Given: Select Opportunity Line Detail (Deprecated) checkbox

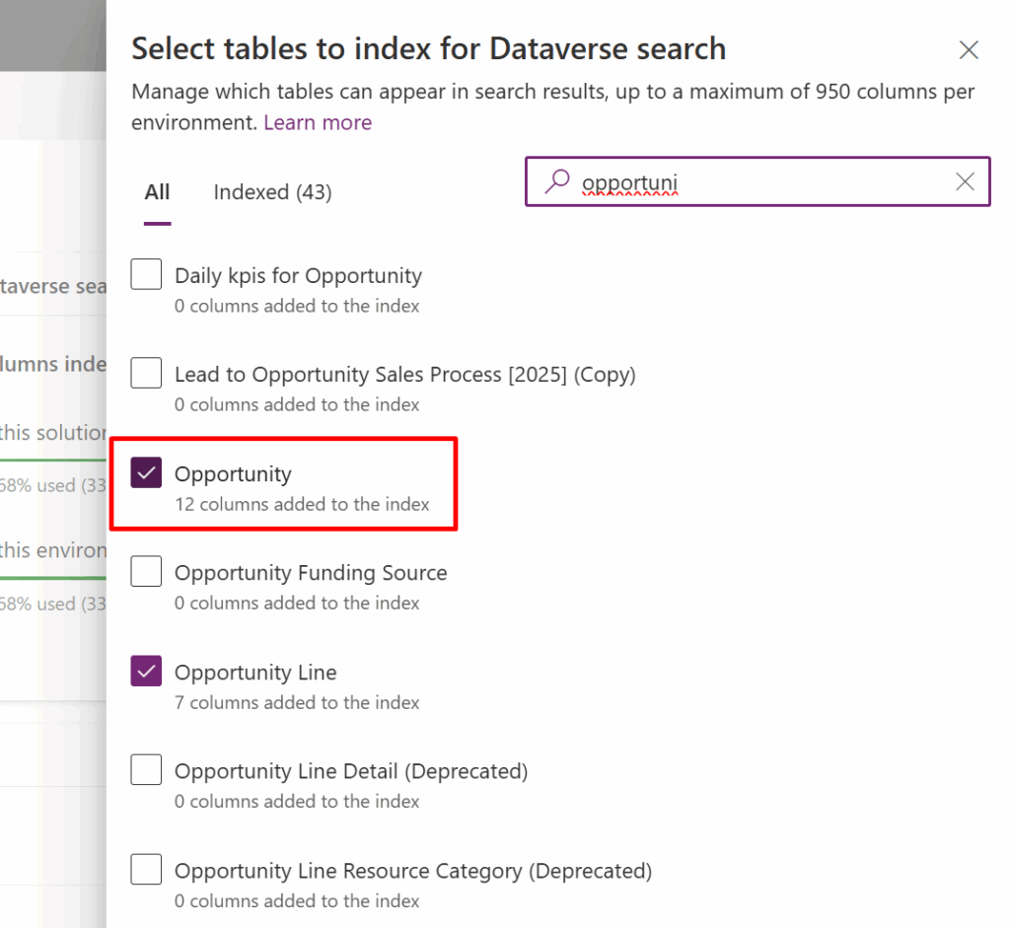Looking at the screenshot, I should 146,770.
